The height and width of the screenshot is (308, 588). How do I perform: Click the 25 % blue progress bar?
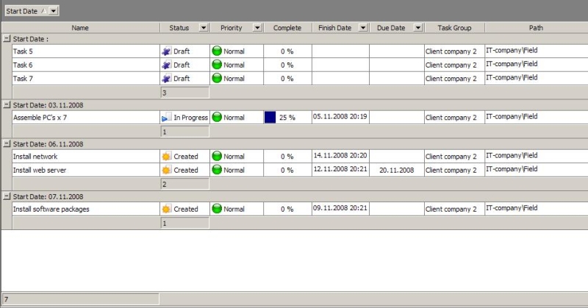[x=270, y=117]
